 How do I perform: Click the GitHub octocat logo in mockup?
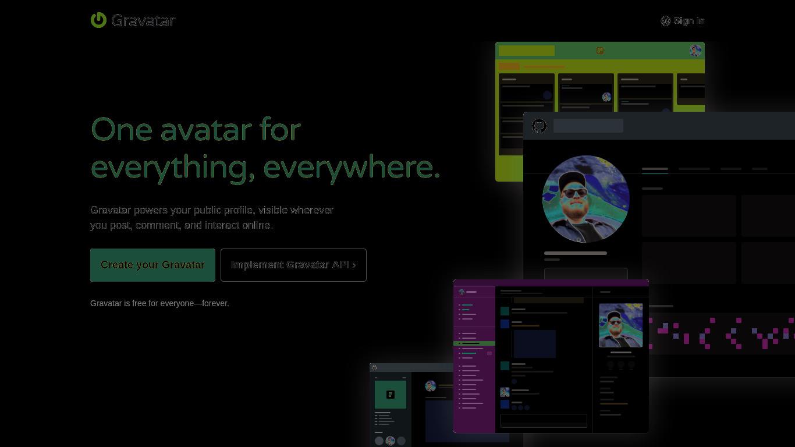click(540, 126)
